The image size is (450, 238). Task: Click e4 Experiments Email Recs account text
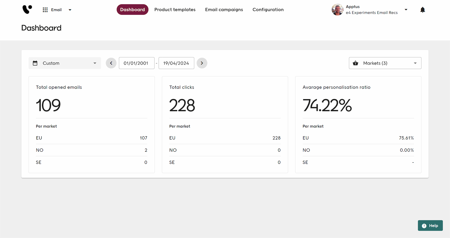coord(372,12)
